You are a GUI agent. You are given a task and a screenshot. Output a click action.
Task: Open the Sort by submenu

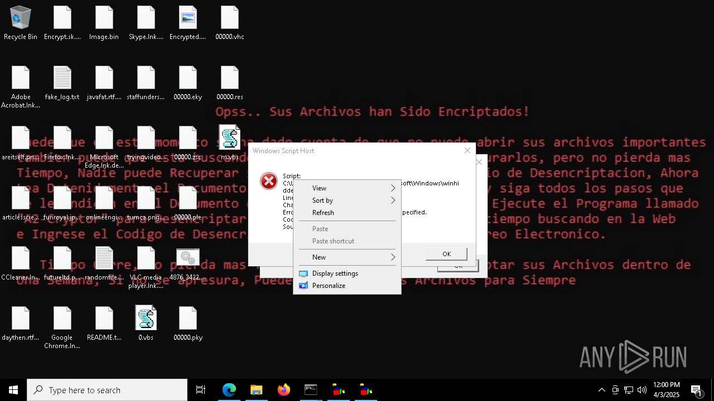tap(347, 200)
